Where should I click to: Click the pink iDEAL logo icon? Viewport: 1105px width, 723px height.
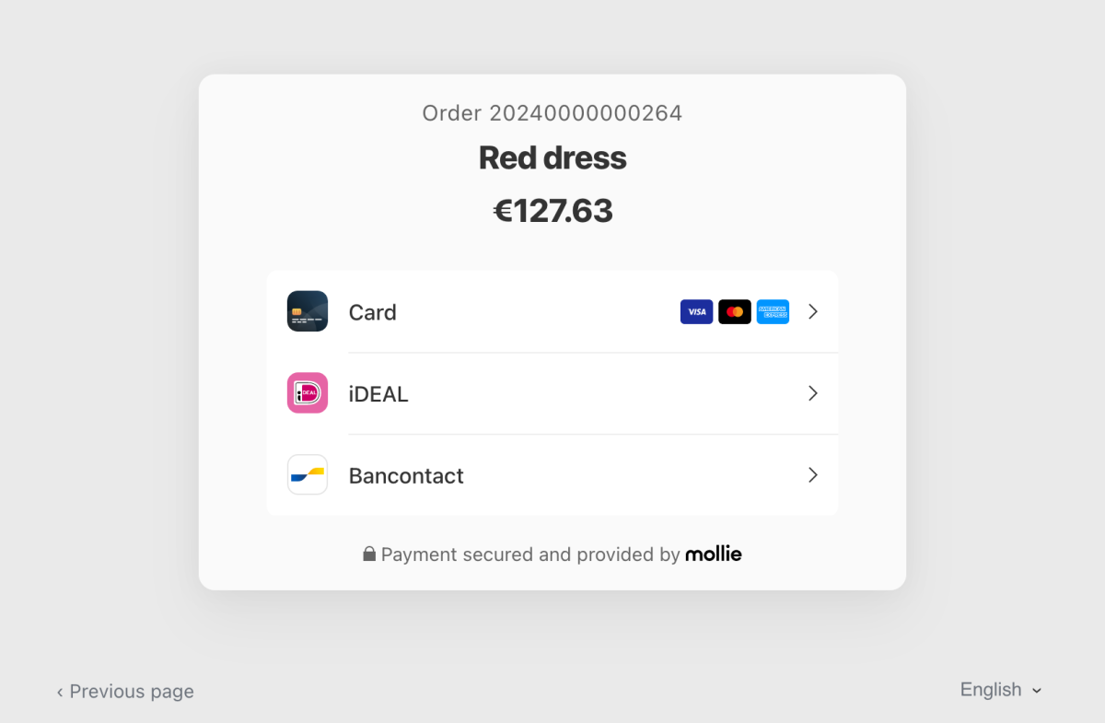pos(308,393)
